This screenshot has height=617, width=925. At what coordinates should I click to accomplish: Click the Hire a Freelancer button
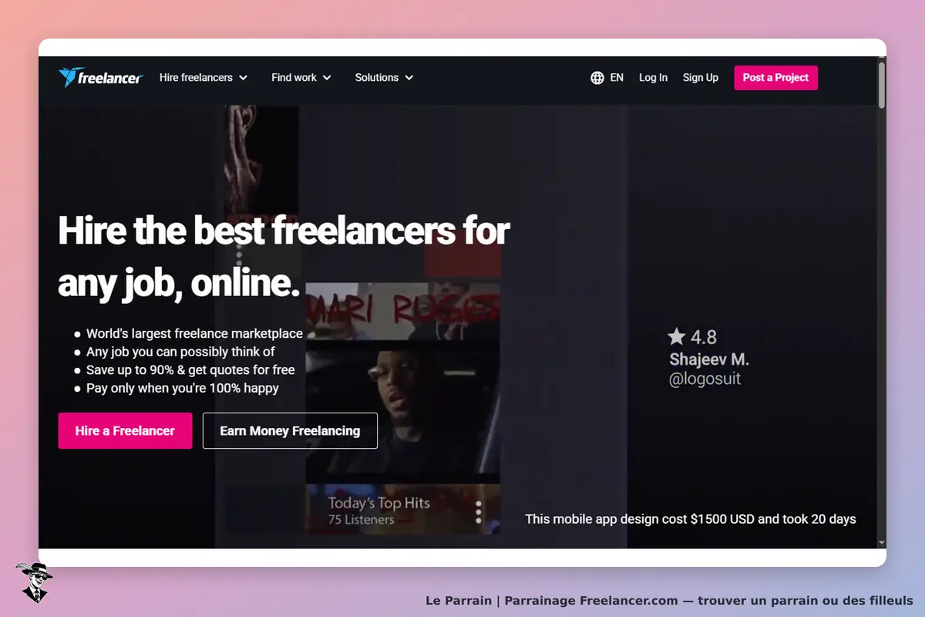click(x=125, y=431)
